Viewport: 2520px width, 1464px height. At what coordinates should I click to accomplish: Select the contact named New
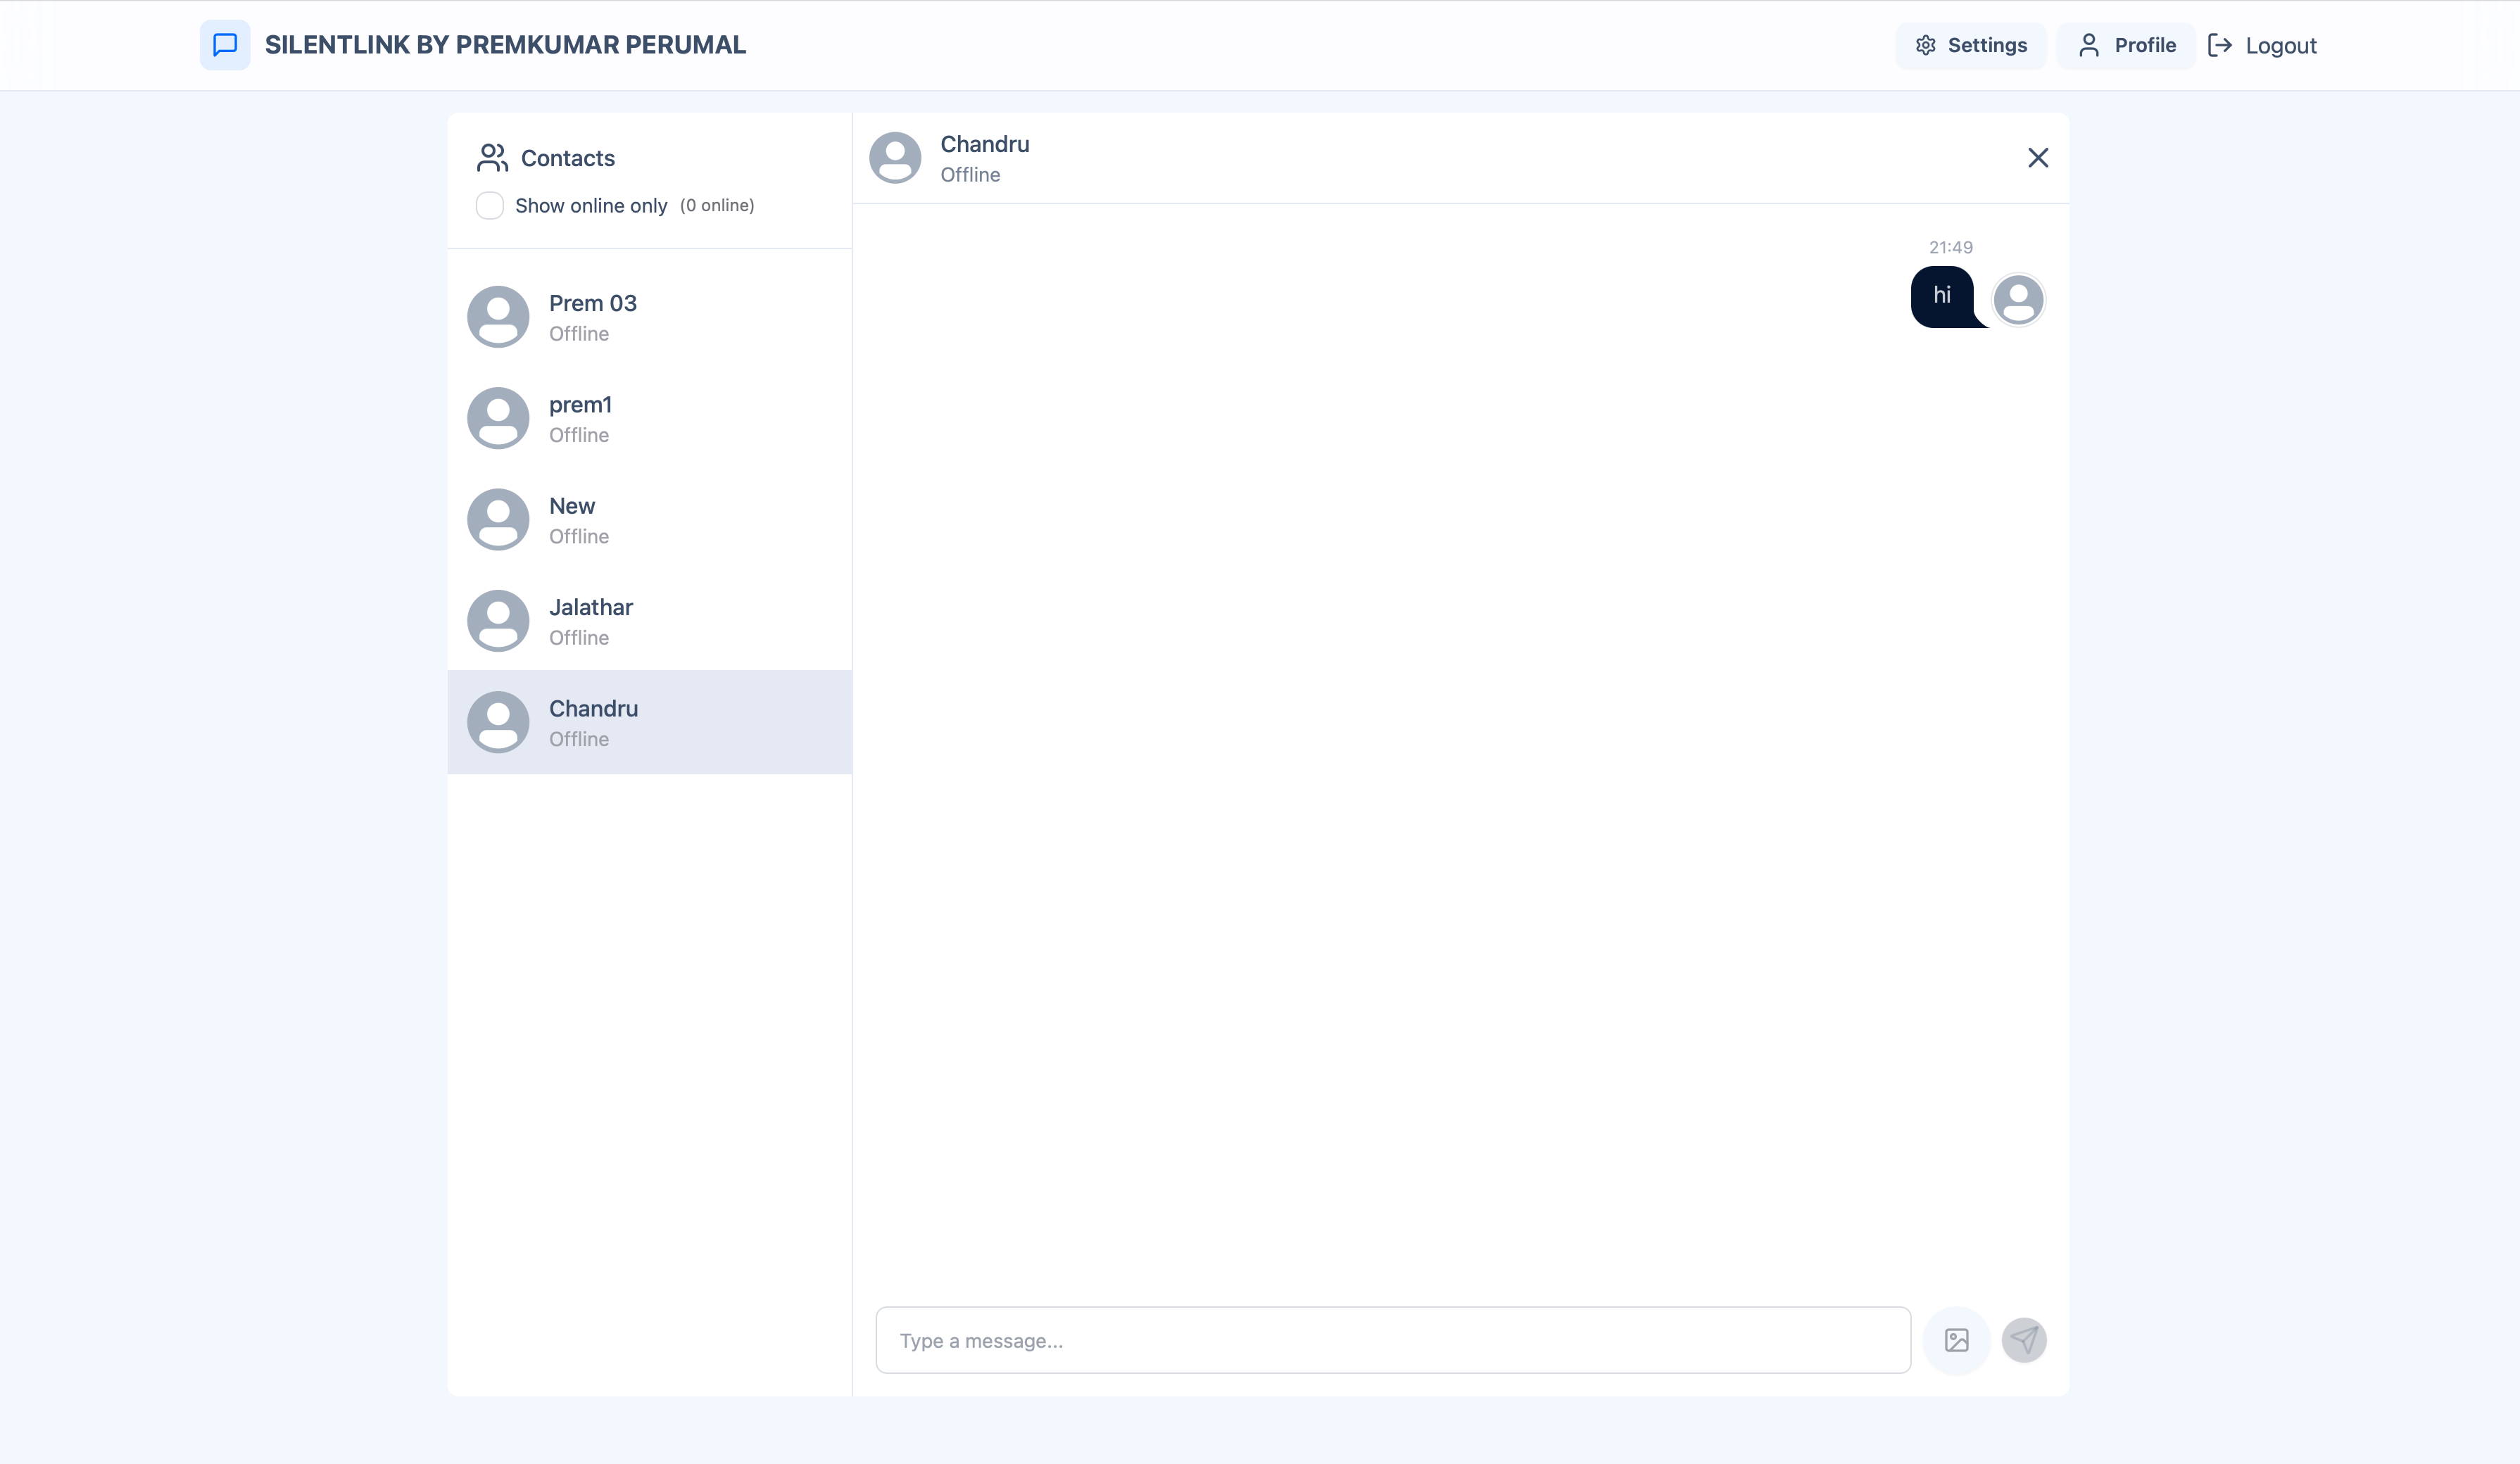[650, 520]
